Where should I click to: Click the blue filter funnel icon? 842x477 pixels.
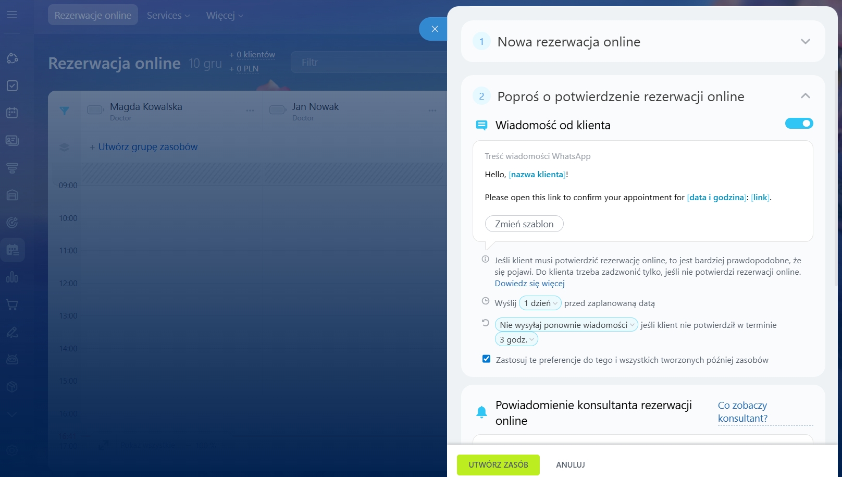[x=64, y=111]
